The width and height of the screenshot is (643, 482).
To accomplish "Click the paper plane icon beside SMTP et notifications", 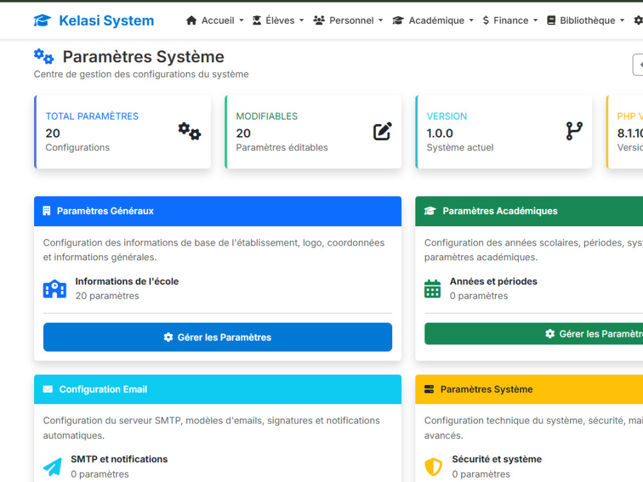I will 53,467.
